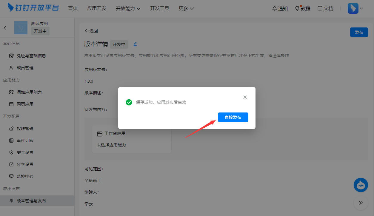Click the 通知 bell icon

click(x=275, y=8)
